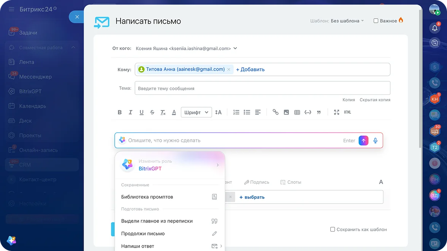Toggle underline formatting

click(141, 113)
